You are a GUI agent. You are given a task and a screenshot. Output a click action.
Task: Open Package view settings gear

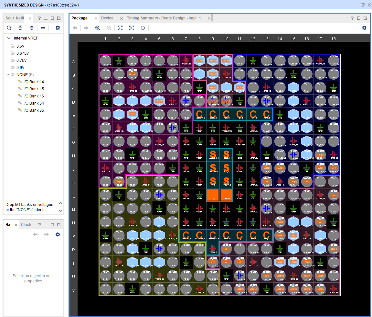364,28
